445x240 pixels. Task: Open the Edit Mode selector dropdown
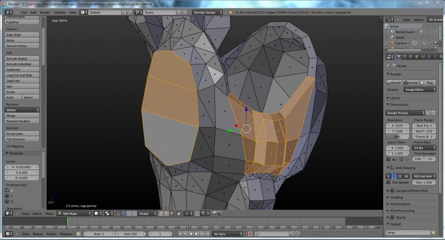coord(74,213)
